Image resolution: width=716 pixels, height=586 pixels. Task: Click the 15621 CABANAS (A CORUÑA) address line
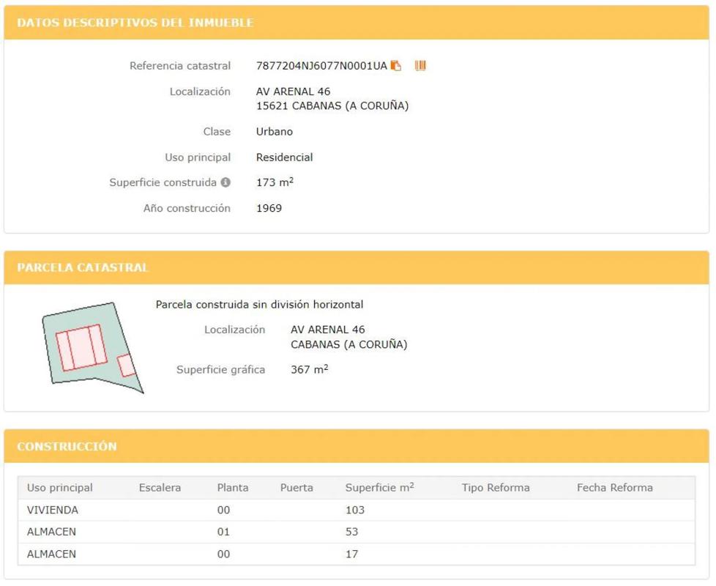click(x=332, y=106)
